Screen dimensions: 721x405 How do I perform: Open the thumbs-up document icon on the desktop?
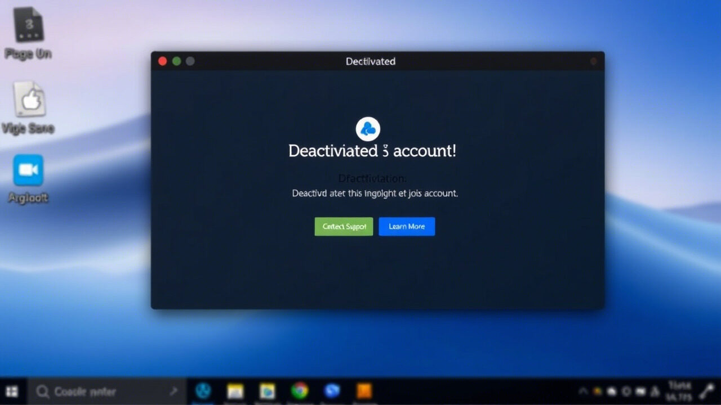[x=29, y=99]
